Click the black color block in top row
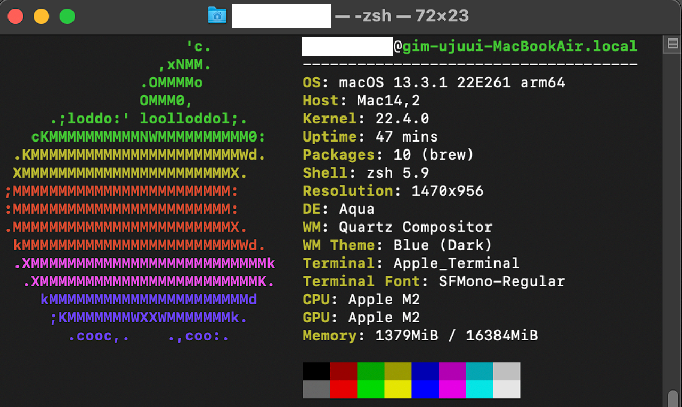The height and width of the screenshot is (407, 682). pos(316,371)
